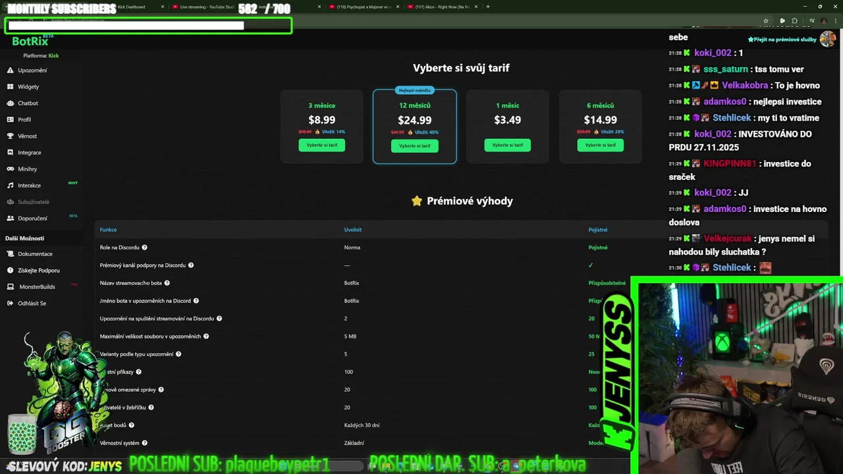Click the Uvolnit column header
The height and width of the screenshot is (474, 843).
[352, 230]
